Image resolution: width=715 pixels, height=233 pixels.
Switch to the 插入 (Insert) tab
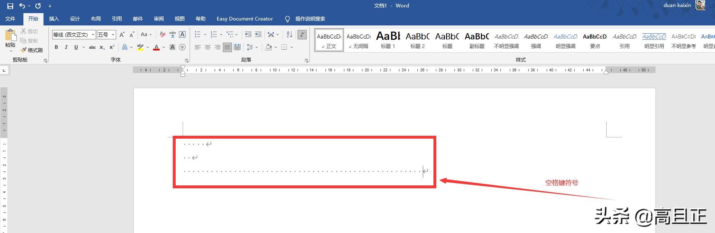54,18
